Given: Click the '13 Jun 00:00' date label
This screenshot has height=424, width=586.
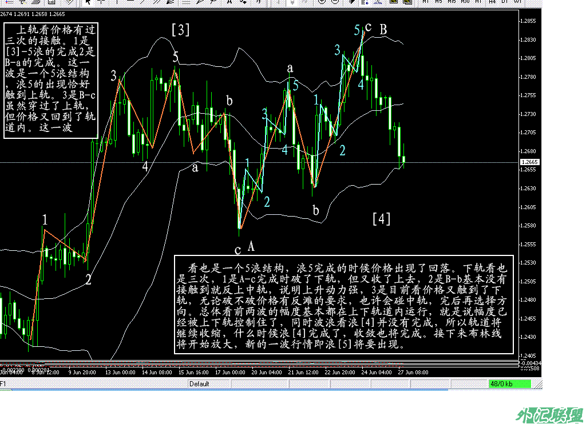Looking at the screenshot, I should [x=120, y=372].
